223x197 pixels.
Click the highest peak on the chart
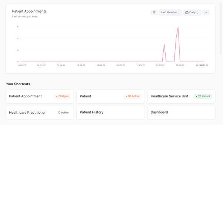(x=178, y=27)
